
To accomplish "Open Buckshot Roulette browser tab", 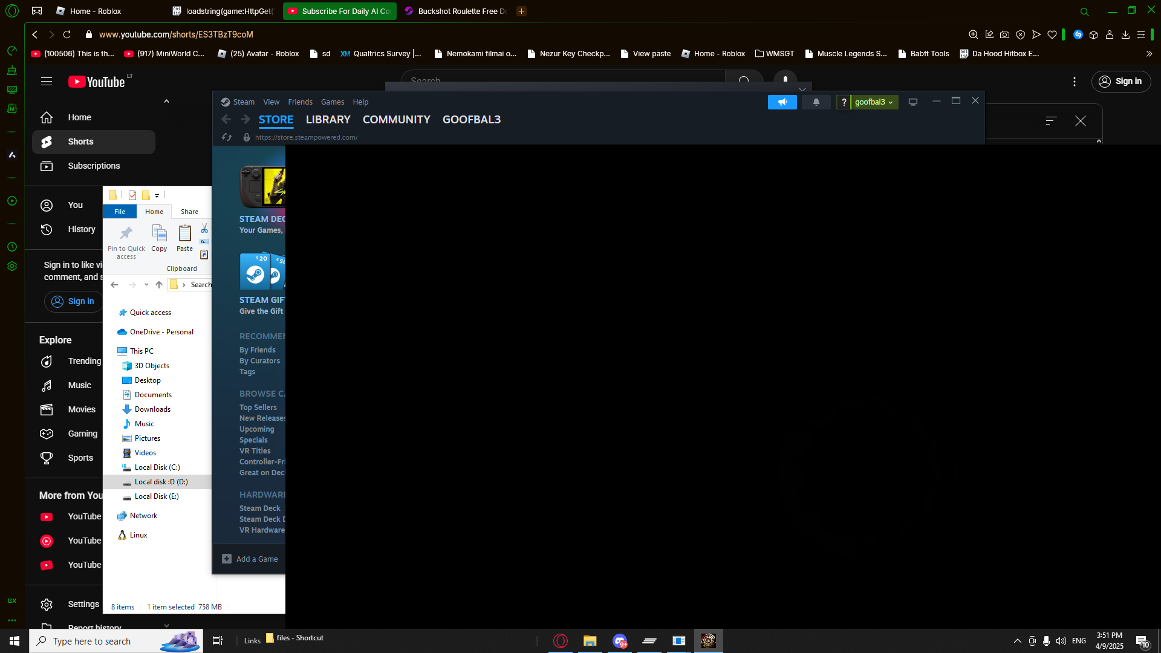I will [x=457, y=11].
